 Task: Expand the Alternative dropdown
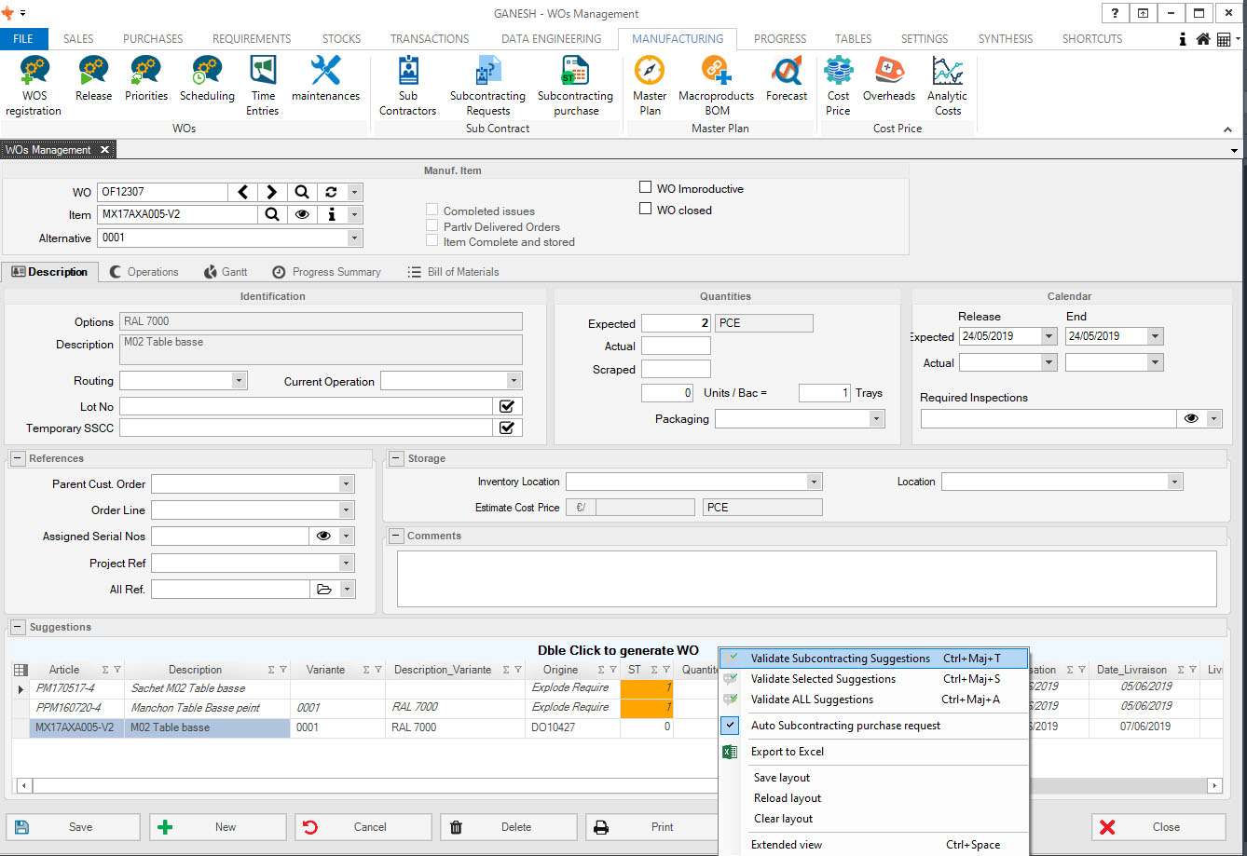[x=353, y=238]
